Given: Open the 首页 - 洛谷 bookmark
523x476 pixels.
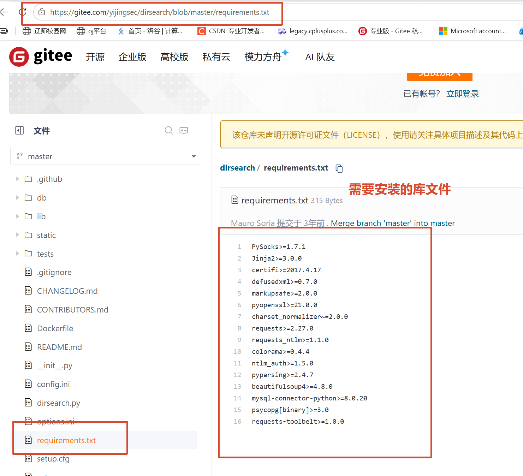Looking at the screenshot, I should click(x=150, y=31).
